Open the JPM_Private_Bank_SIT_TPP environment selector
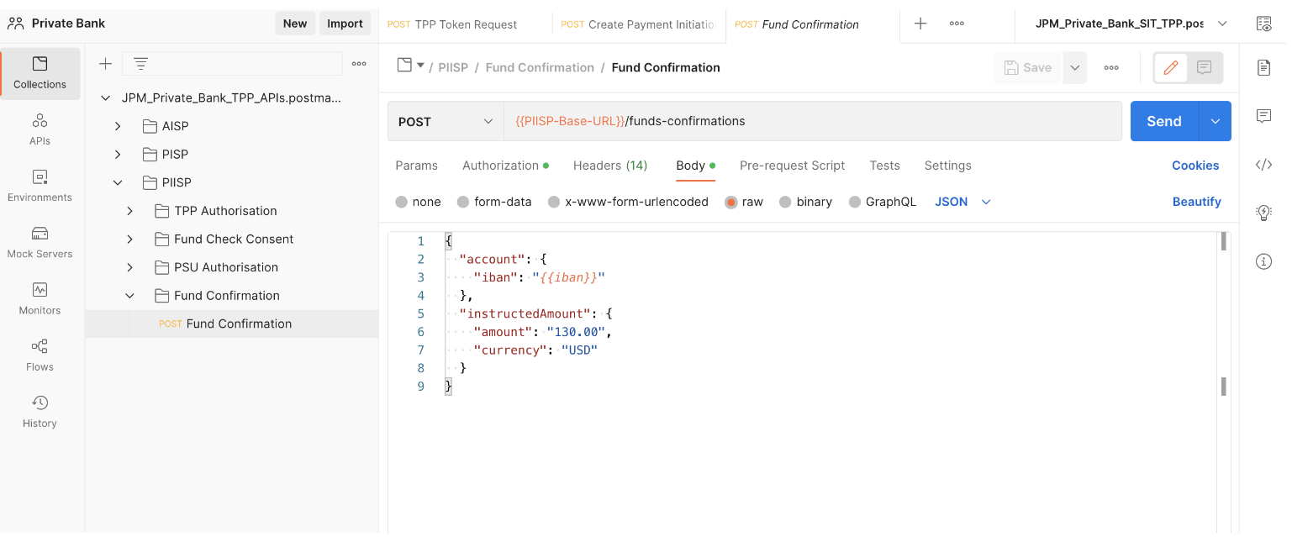The height and width of the screenshot is (537, 1292). tap(1131, 24)
